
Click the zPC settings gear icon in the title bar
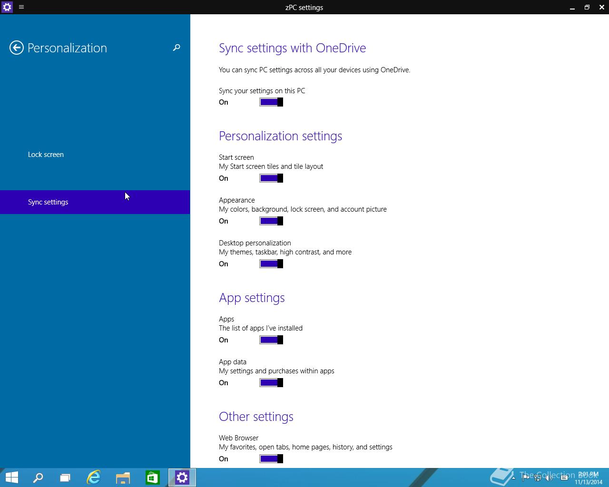coord(7,7)
